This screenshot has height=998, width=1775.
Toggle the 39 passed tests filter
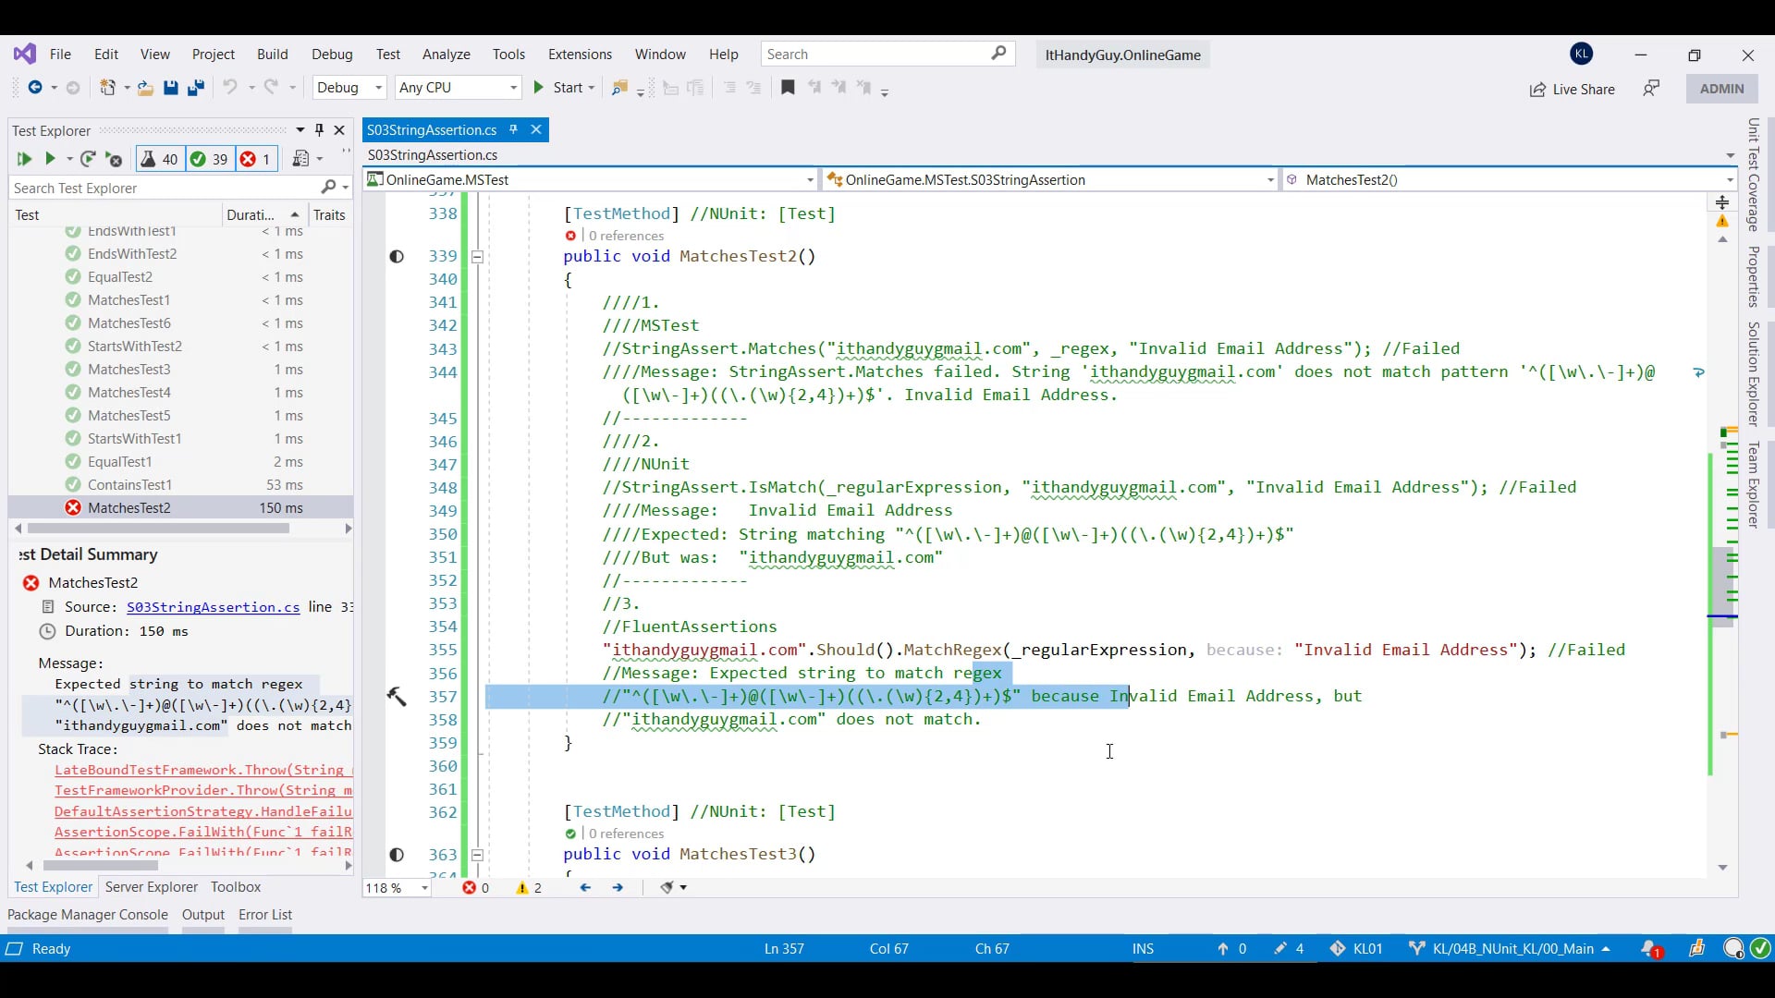(x=209, y=159)
